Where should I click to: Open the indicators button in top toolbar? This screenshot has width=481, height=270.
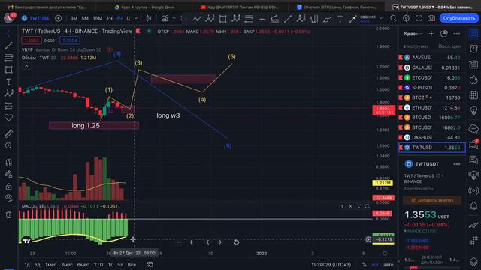click(165, 18)
